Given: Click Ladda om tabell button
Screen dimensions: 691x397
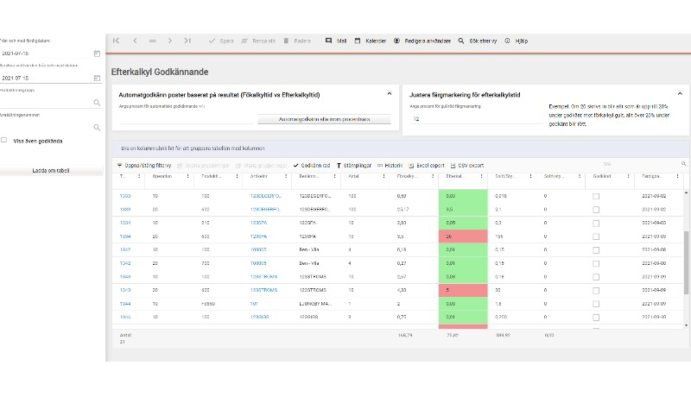Looking at the screenshot, I should point(51,170).
